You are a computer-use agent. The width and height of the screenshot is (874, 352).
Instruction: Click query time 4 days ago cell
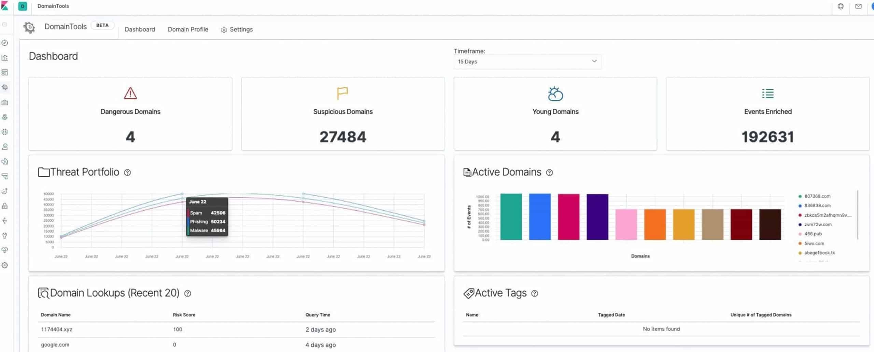[x=321, y=345]
